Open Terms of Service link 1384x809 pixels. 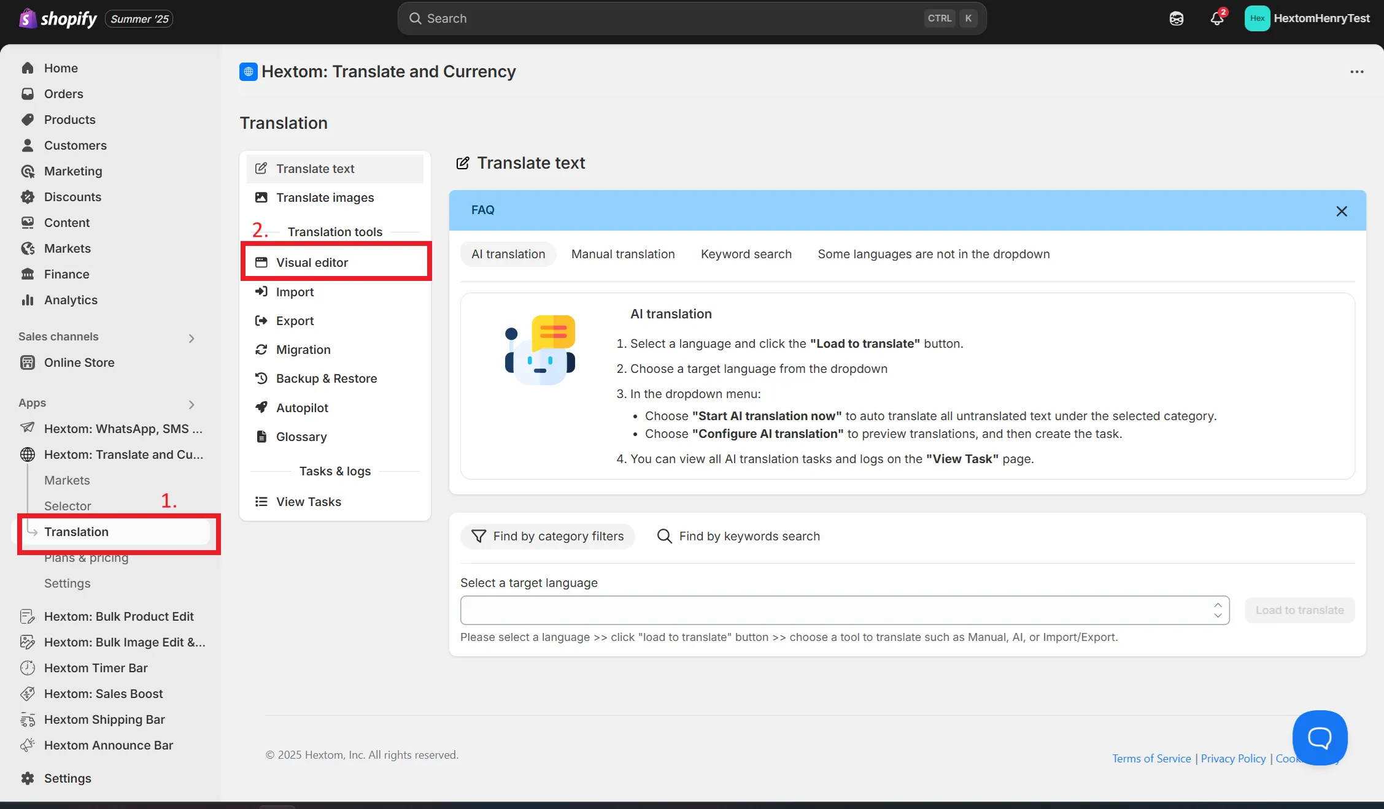(x=1151, y=759)
